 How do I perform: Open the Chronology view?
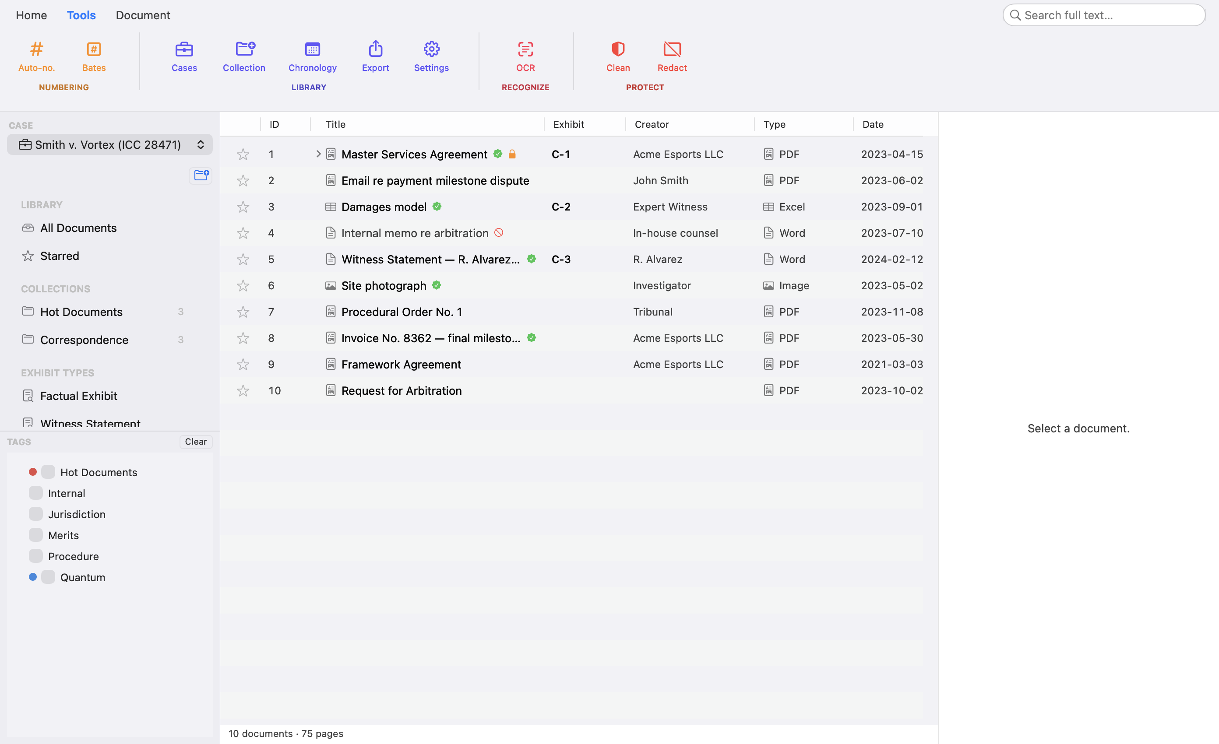pyautogui.click(x=313, y=57)
